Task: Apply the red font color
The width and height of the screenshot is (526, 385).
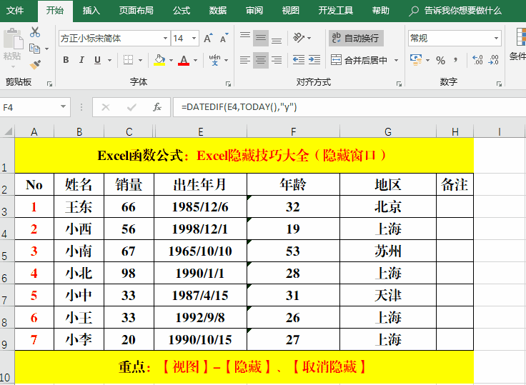Action: (x=184, y=60)
